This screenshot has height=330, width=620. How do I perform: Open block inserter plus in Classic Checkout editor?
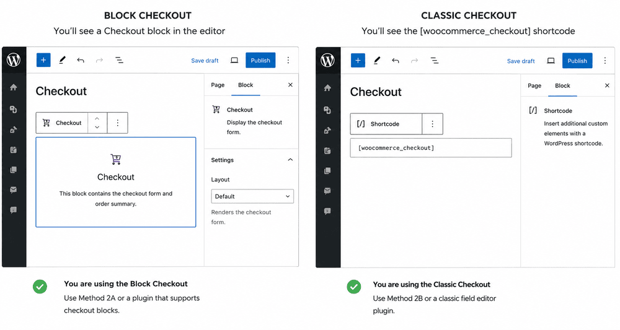tap(358, 61)
